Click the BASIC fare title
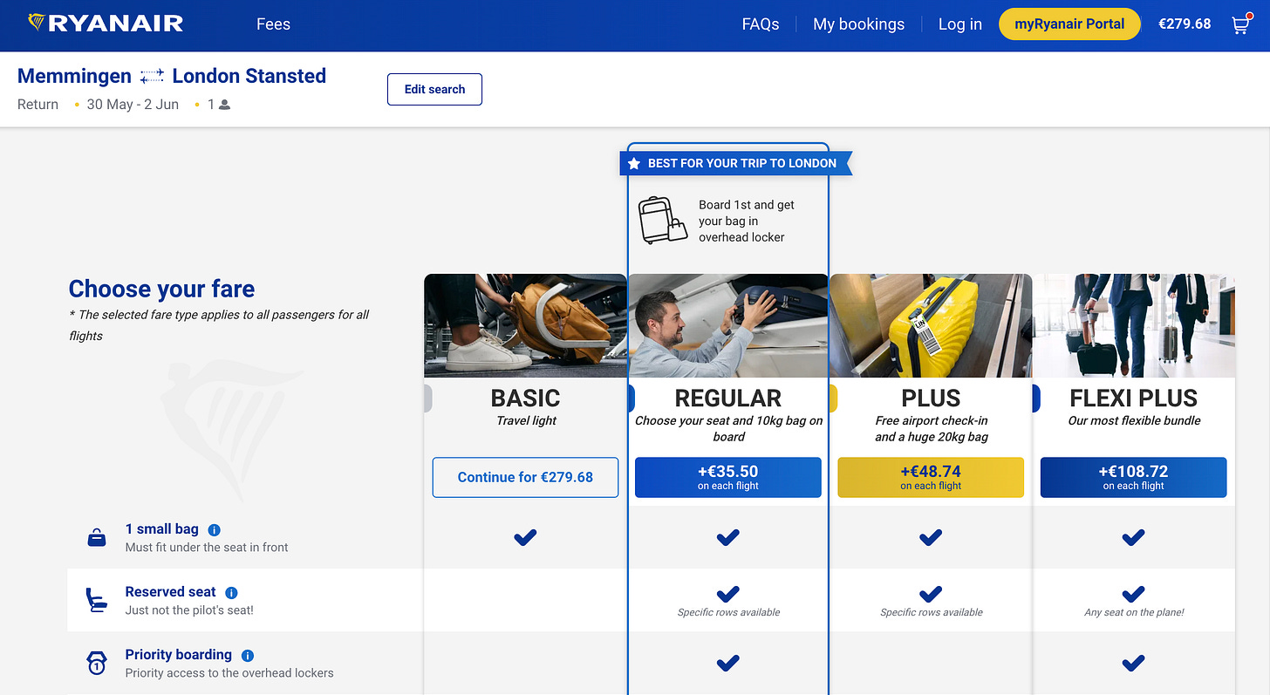1270x695 pixels. pyautogui.click(x=525, y=398)
